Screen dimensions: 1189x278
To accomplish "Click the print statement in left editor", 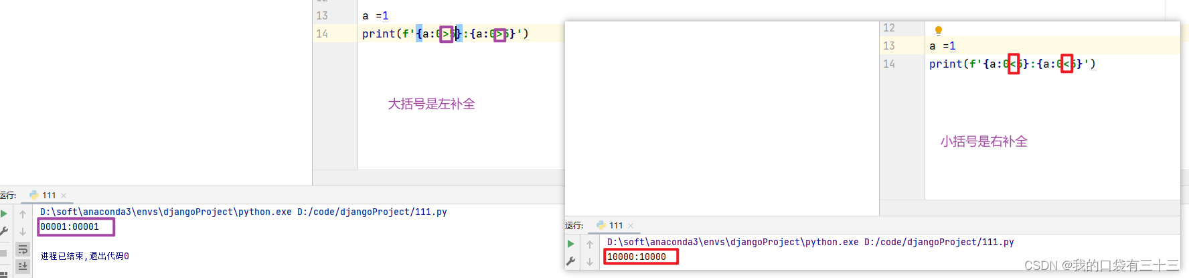I will pos(445,33).
